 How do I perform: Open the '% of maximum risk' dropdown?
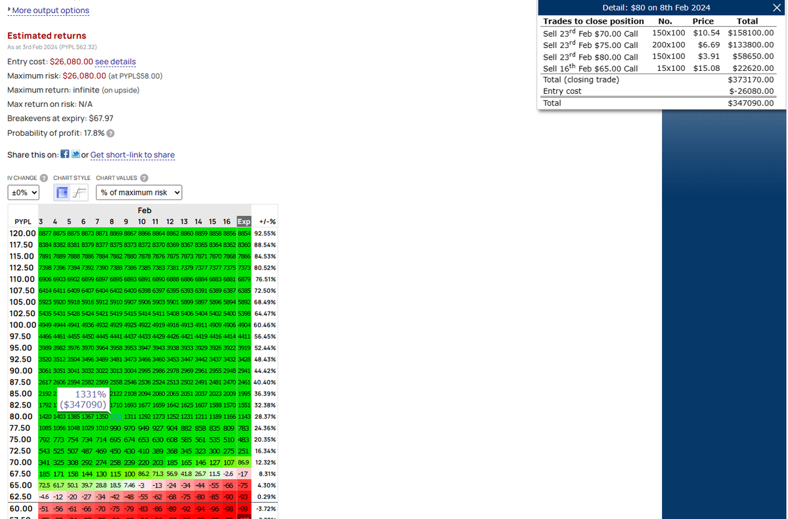[139, 192]
